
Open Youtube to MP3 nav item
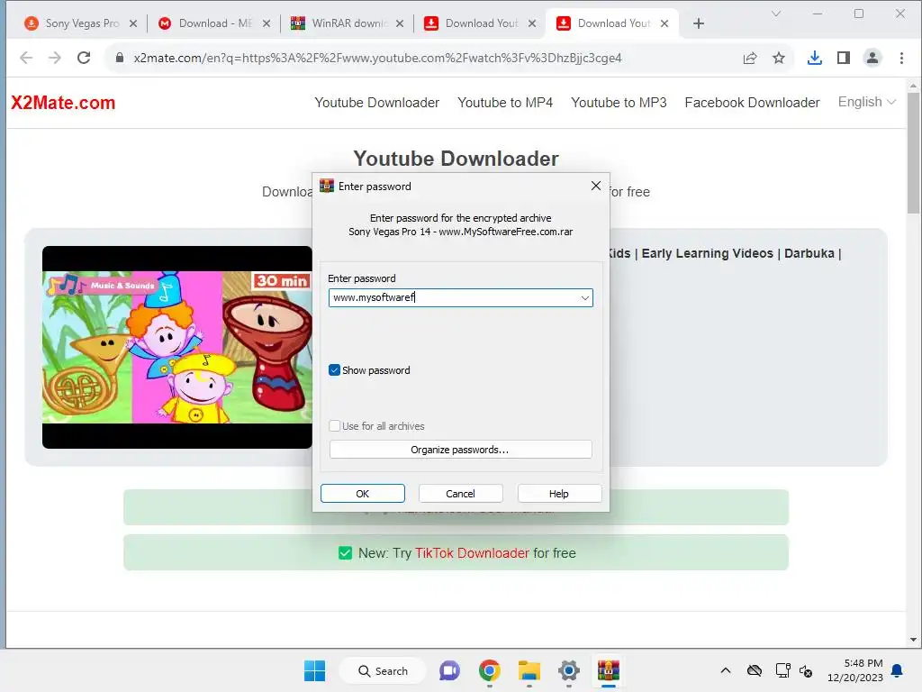(619, 103)
